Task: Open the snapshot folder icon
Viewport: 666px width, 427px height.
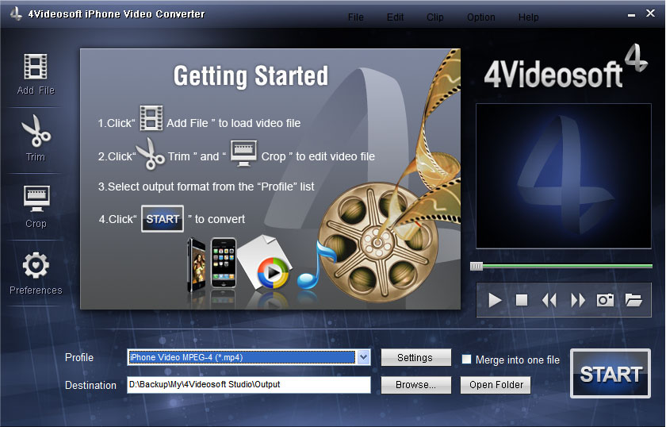Action: tap(633, 300)
